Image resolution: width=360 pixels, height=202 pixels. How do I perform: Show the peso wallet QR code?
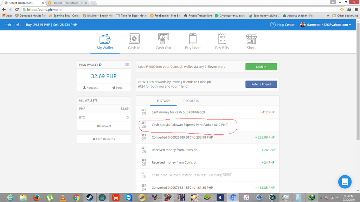pos(127,65)
